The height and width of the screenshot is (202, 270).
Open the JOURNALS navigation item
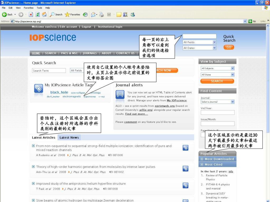click(90, 53)
